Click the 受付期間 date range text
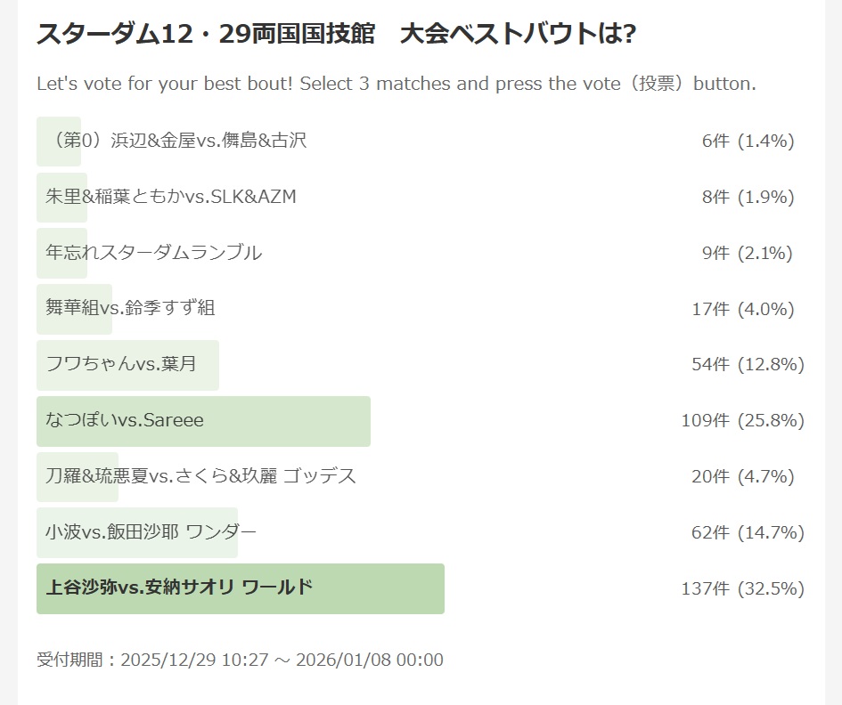Image resolution: width=842 pixels, height=705 pixels. (x=240, y=660)
